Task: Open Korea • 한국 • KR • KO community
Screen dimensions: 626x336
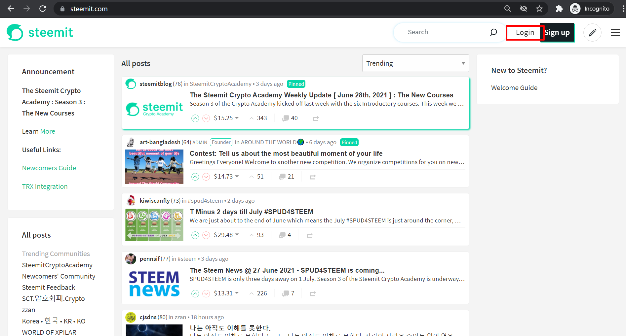Action: coord(54,321)
